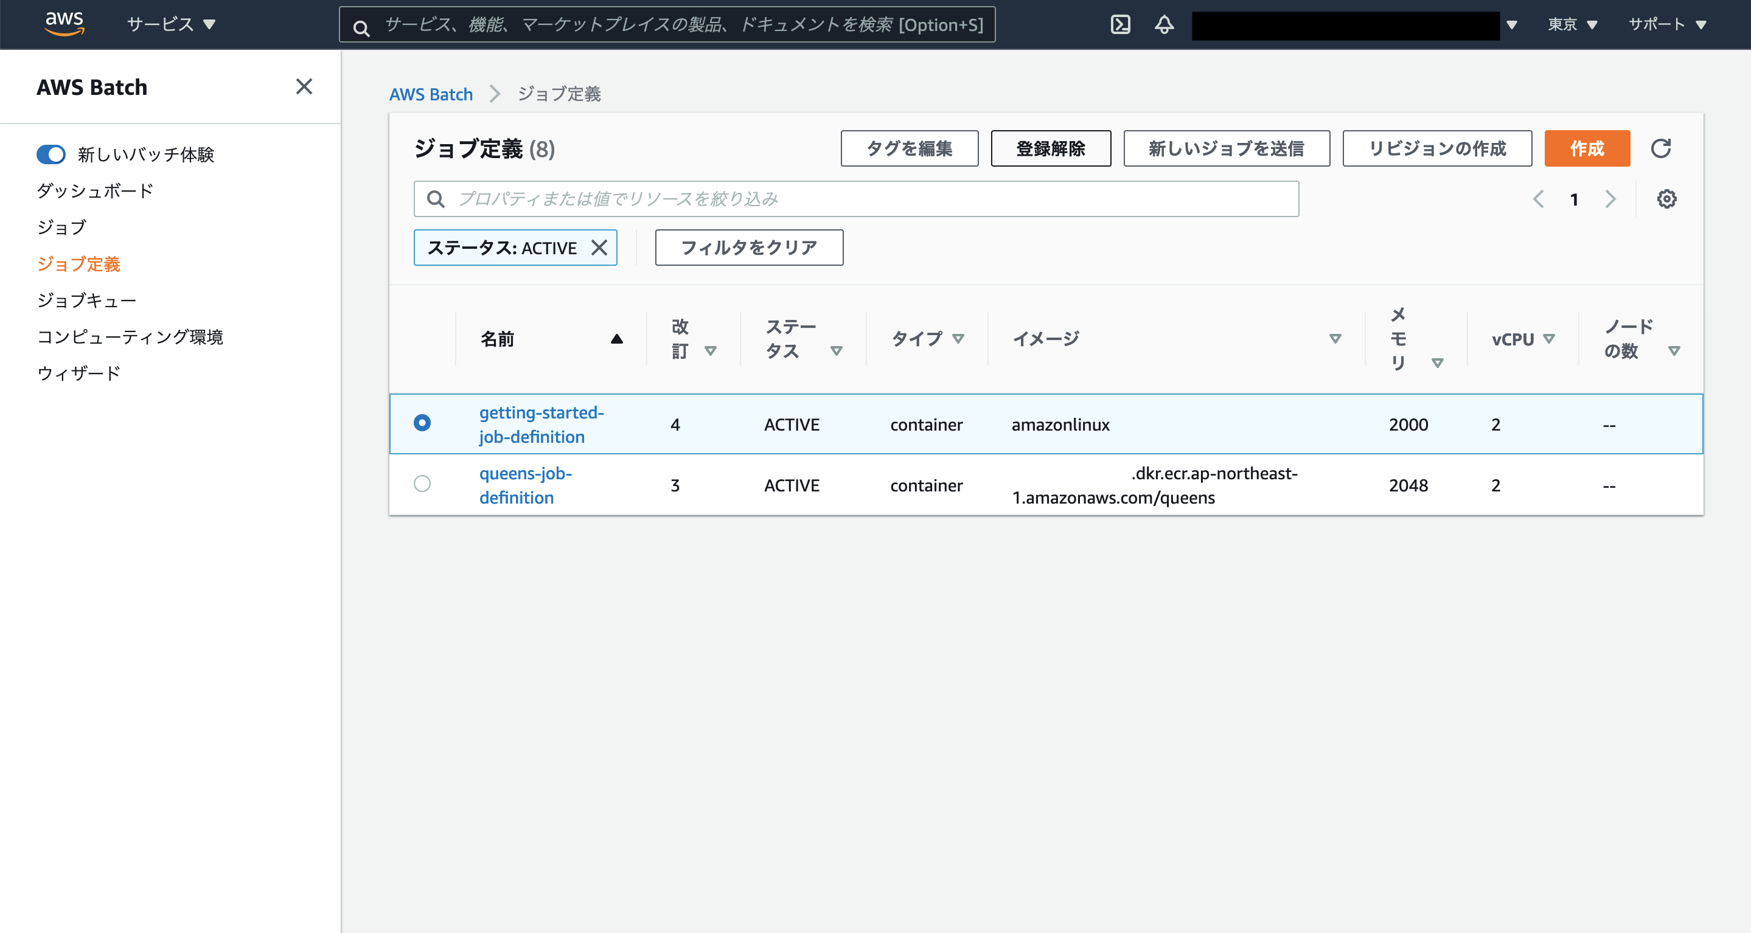Open the queens-job-definition link
The width and height of the screenshot is (1751, 933).
pos(526,485)
